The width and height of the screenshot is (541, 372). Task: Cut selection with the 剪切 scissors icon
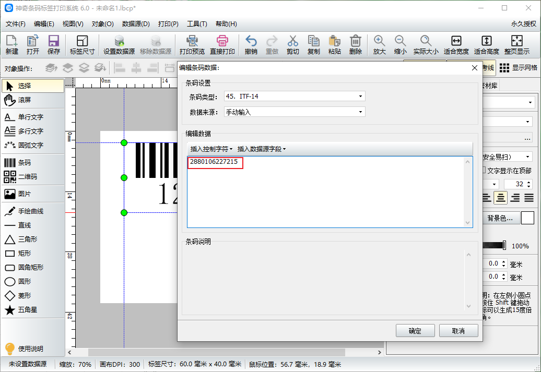coord(292,45)
